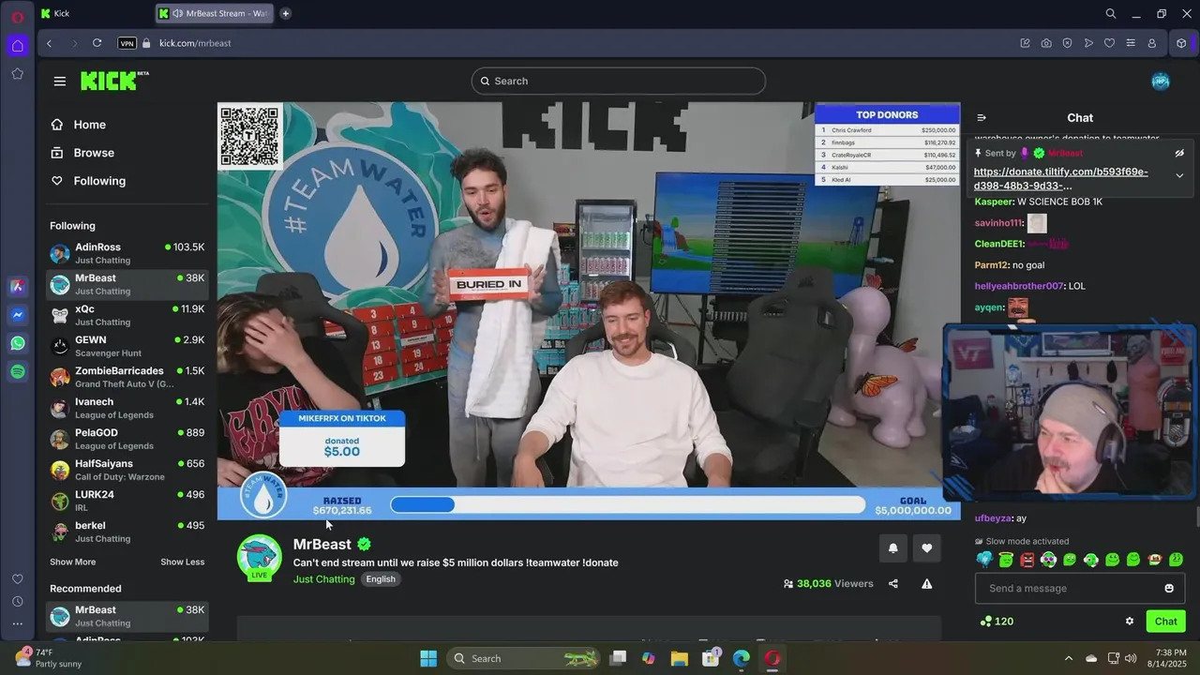Open berkel channel in sidebar
1200x675 pixels.
click(x=127, y=532)
